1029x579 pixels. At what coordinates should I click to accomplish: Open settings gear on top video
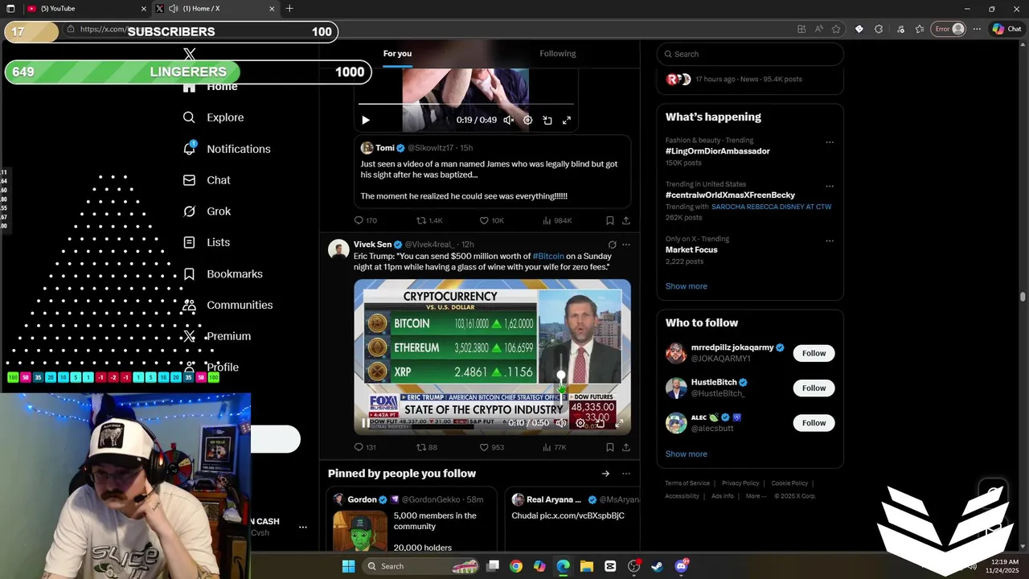[x=528, y=120]
